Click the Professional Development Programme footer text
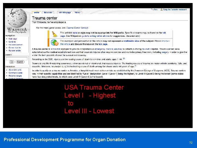This screenshot has height=148, width=197. (65, 140)
